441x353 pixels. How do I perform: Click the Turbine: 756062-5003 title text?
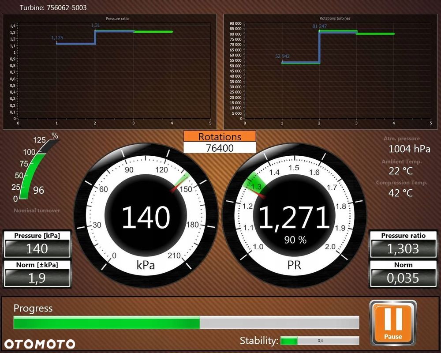click(53, 8)
